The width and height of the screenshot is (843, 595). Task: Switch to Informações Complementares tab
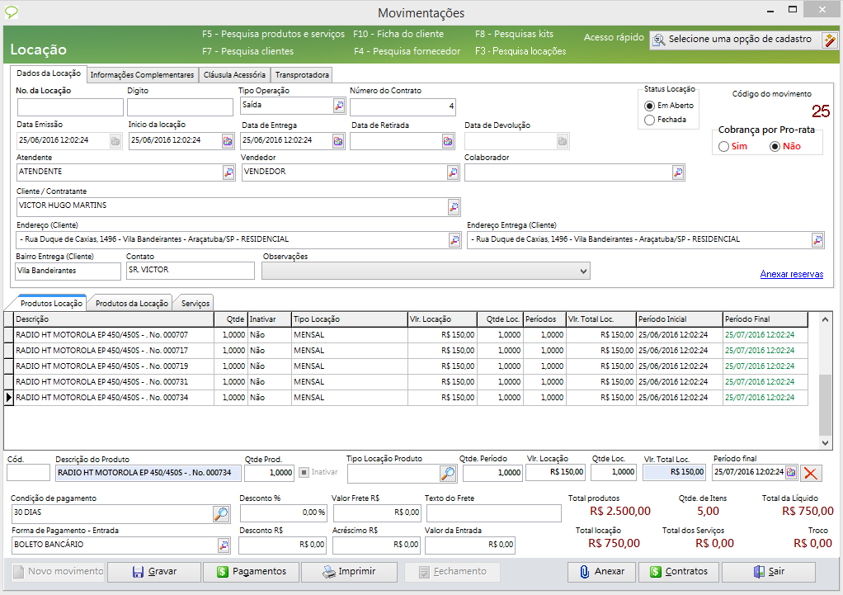tap(142, 75)
